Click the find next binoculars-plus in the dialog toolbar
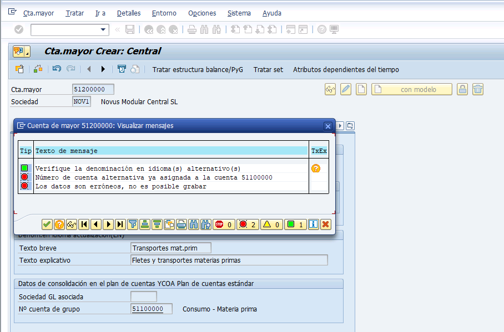Viewport: 504px width, 332px height. click(206, 224)
